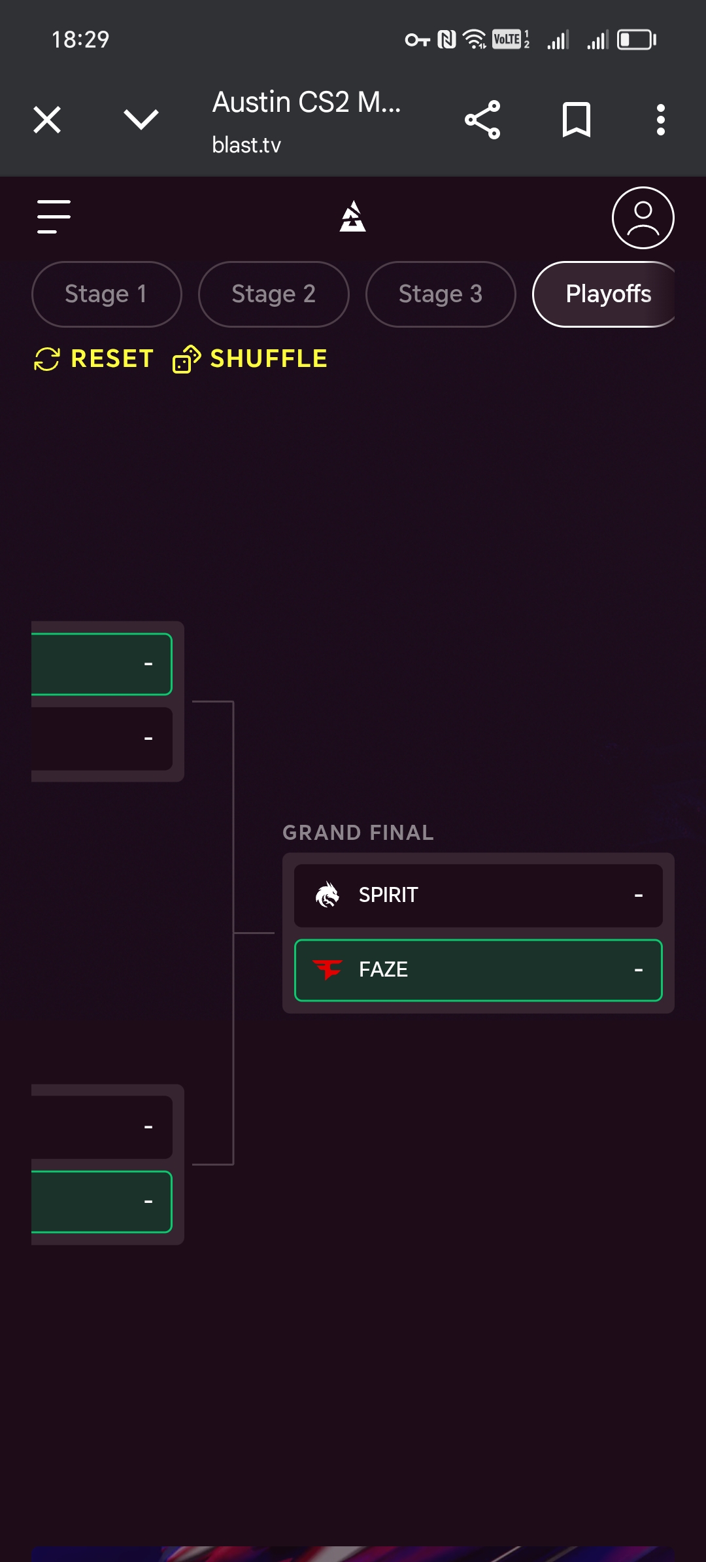Open the hamburger navigation menu
The height and width of the screenshot is (1562, 706).
tap(54, 217)
